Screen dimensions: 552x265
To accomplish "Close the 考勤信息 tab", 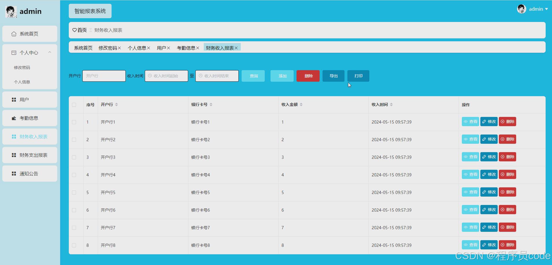I will [x=198, y=48].
